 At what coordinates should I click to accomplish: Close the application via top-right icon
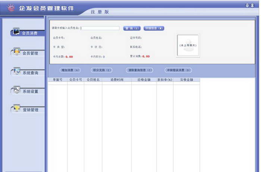(x=252, y=5)
